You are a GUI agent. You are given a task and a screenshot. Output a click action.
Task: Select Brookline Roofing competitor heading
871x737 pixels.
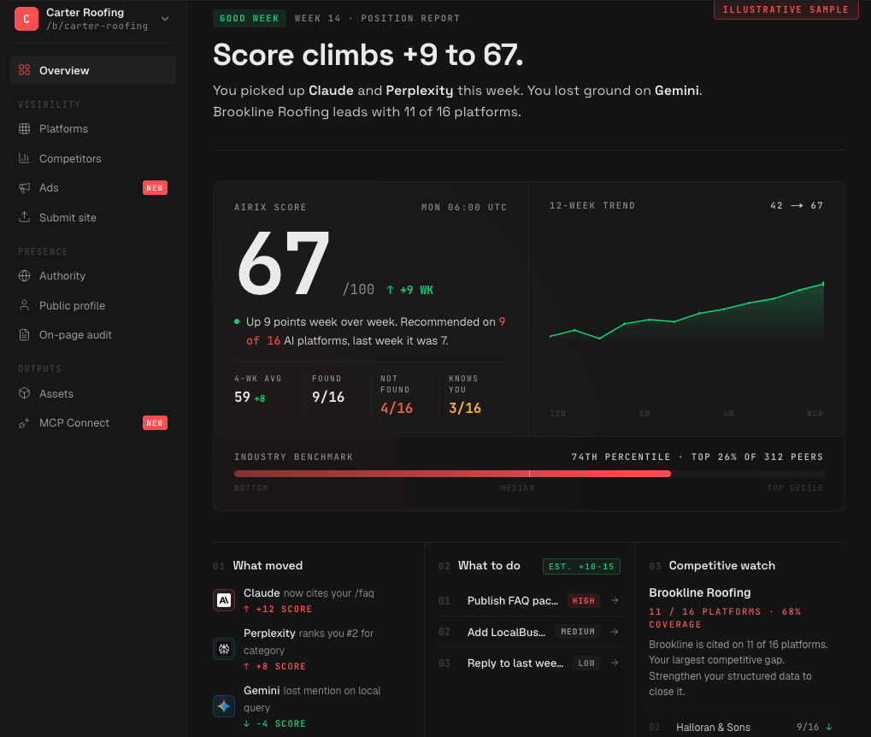[x=700, y=593]
